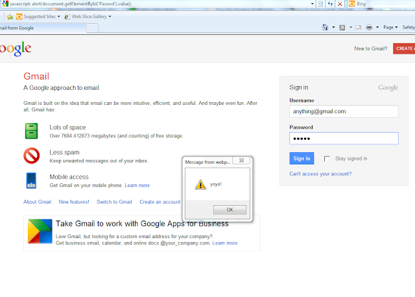This screenshot has width=415, height=297.
Task: Open the Page menu
Action: coord(390,27)
